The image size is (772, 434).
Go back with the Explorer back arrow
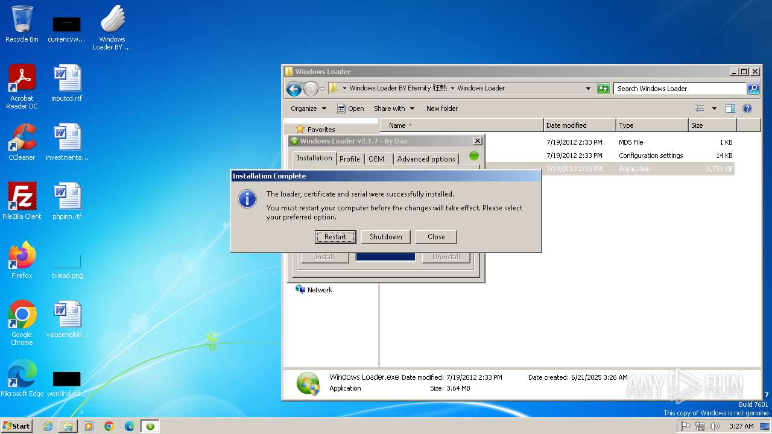(x=294, y=89)
